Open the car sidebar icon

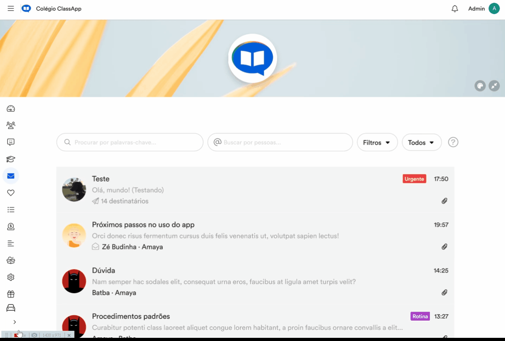click(11, 308)
